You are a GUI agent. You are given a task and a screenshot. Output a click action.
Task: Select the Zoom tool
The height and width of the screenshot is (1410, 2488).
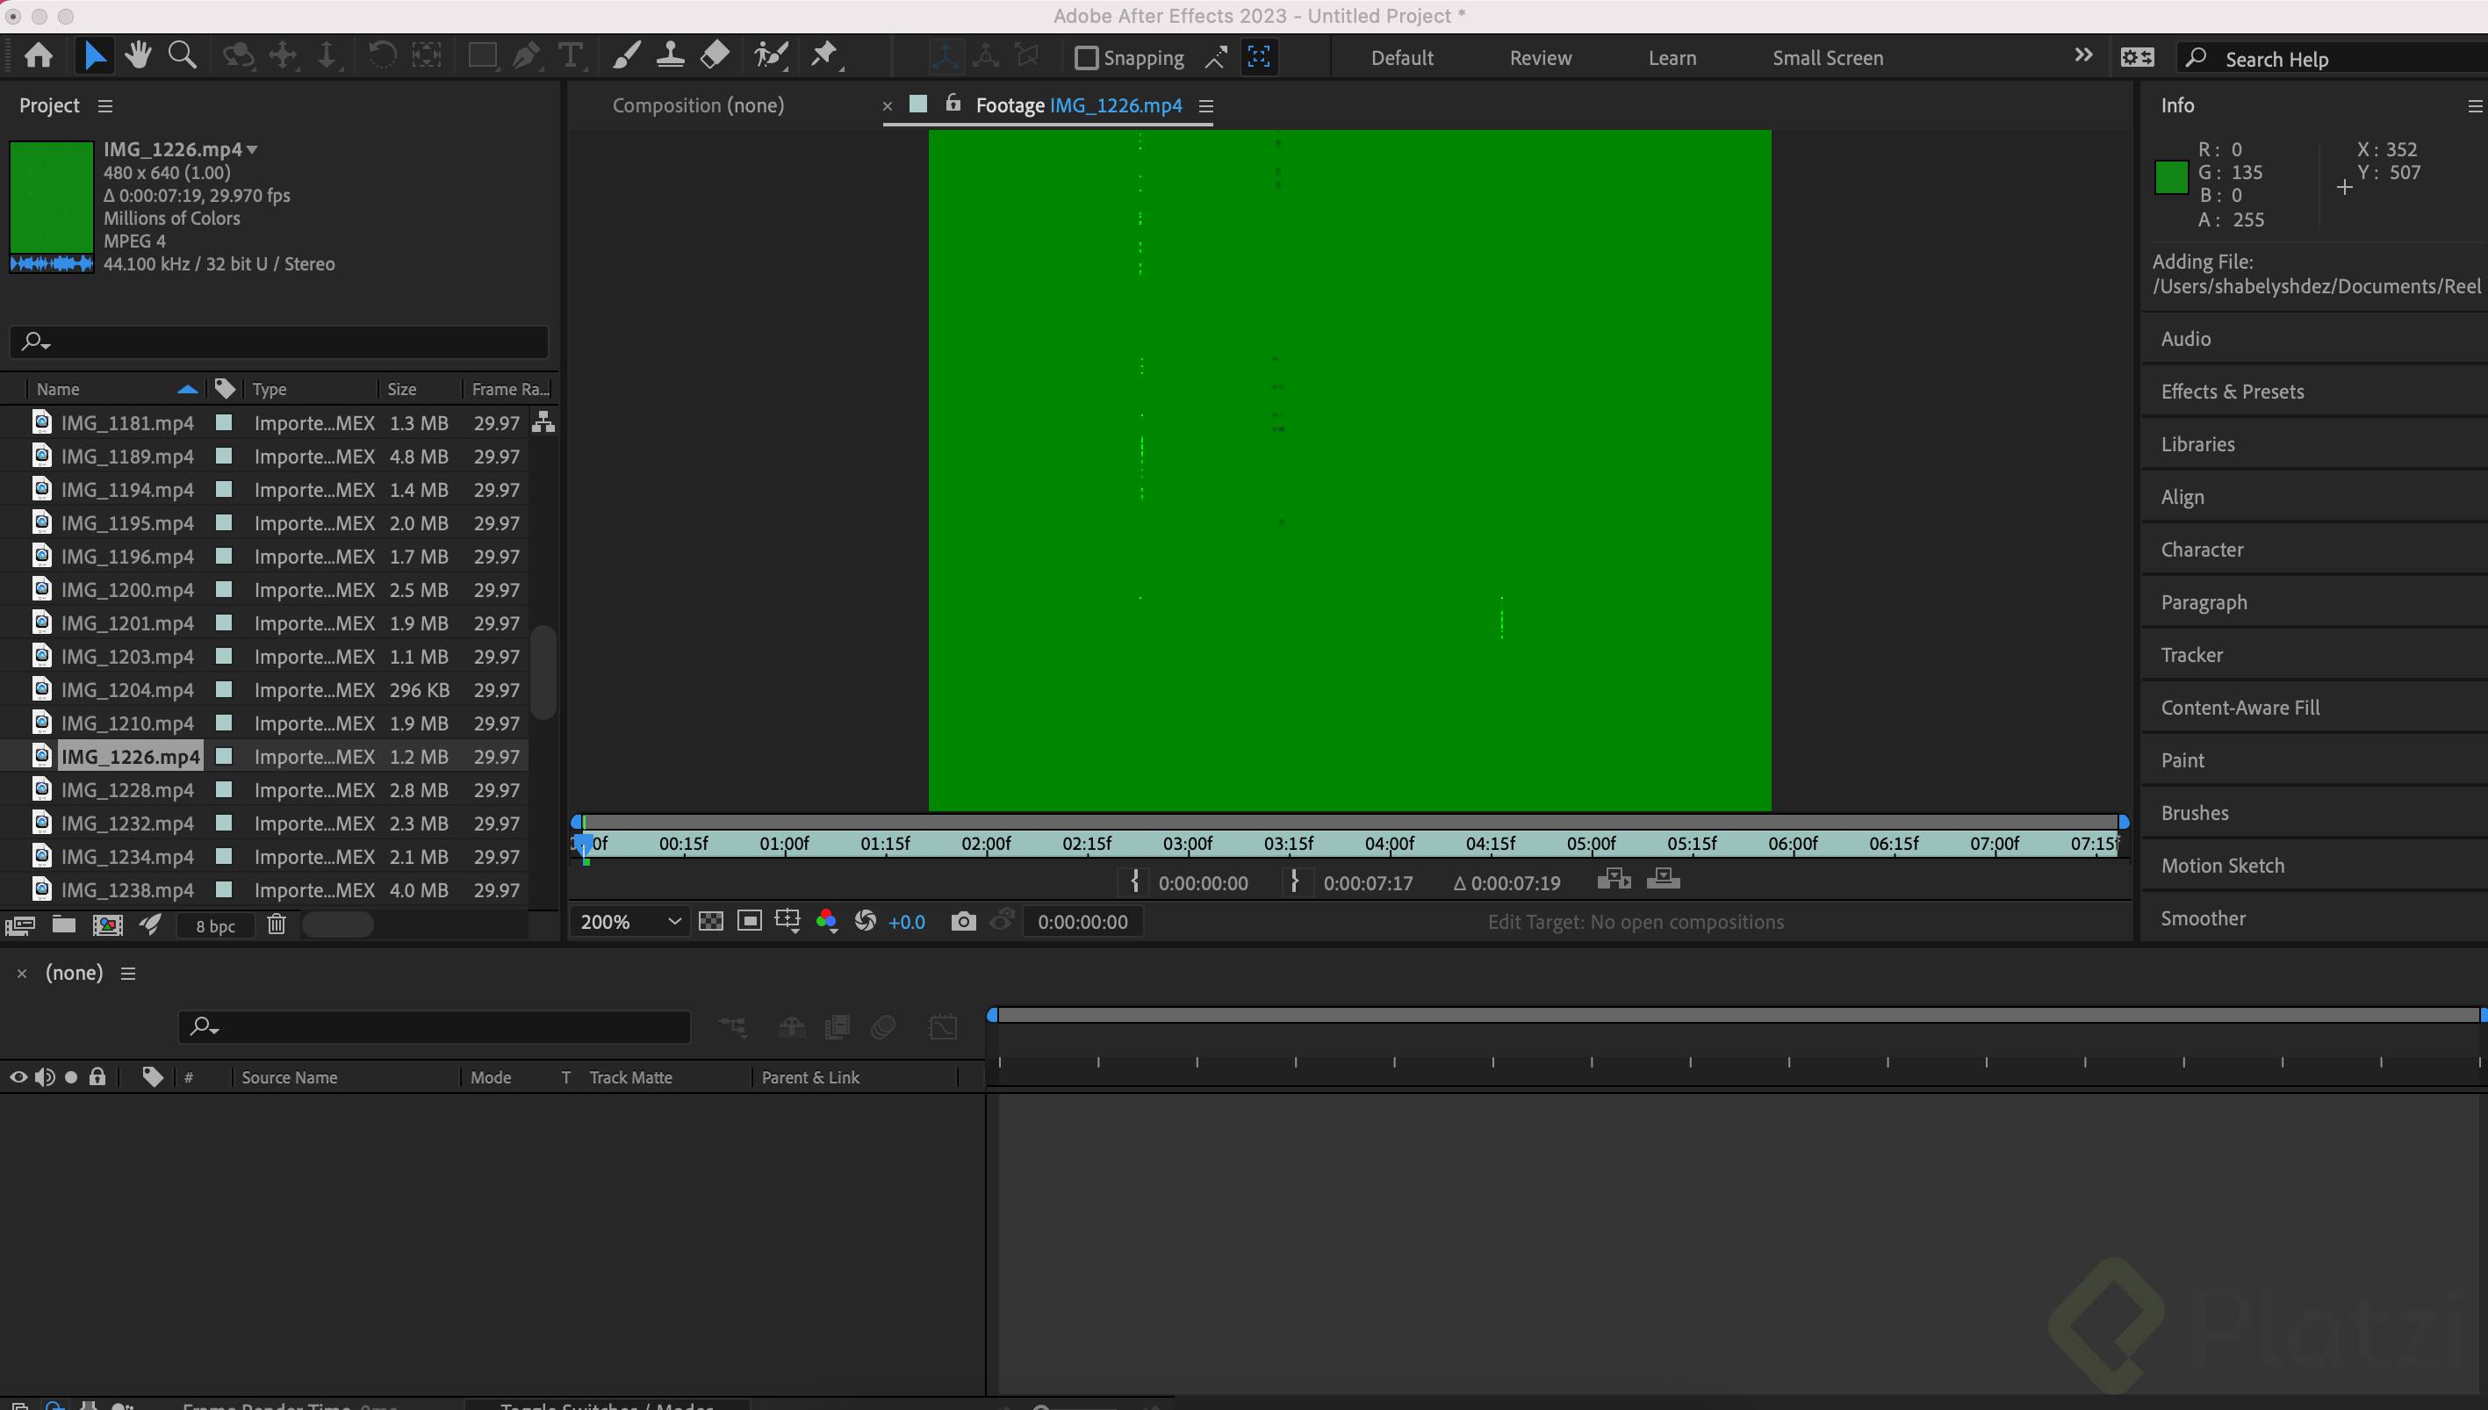182,55
